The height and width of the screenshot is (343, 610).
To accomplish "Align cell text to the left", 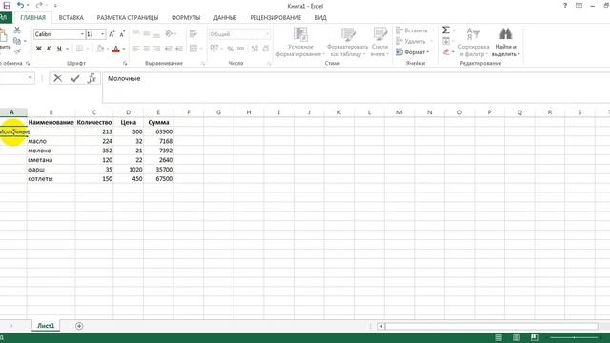I will pos(135,49).
